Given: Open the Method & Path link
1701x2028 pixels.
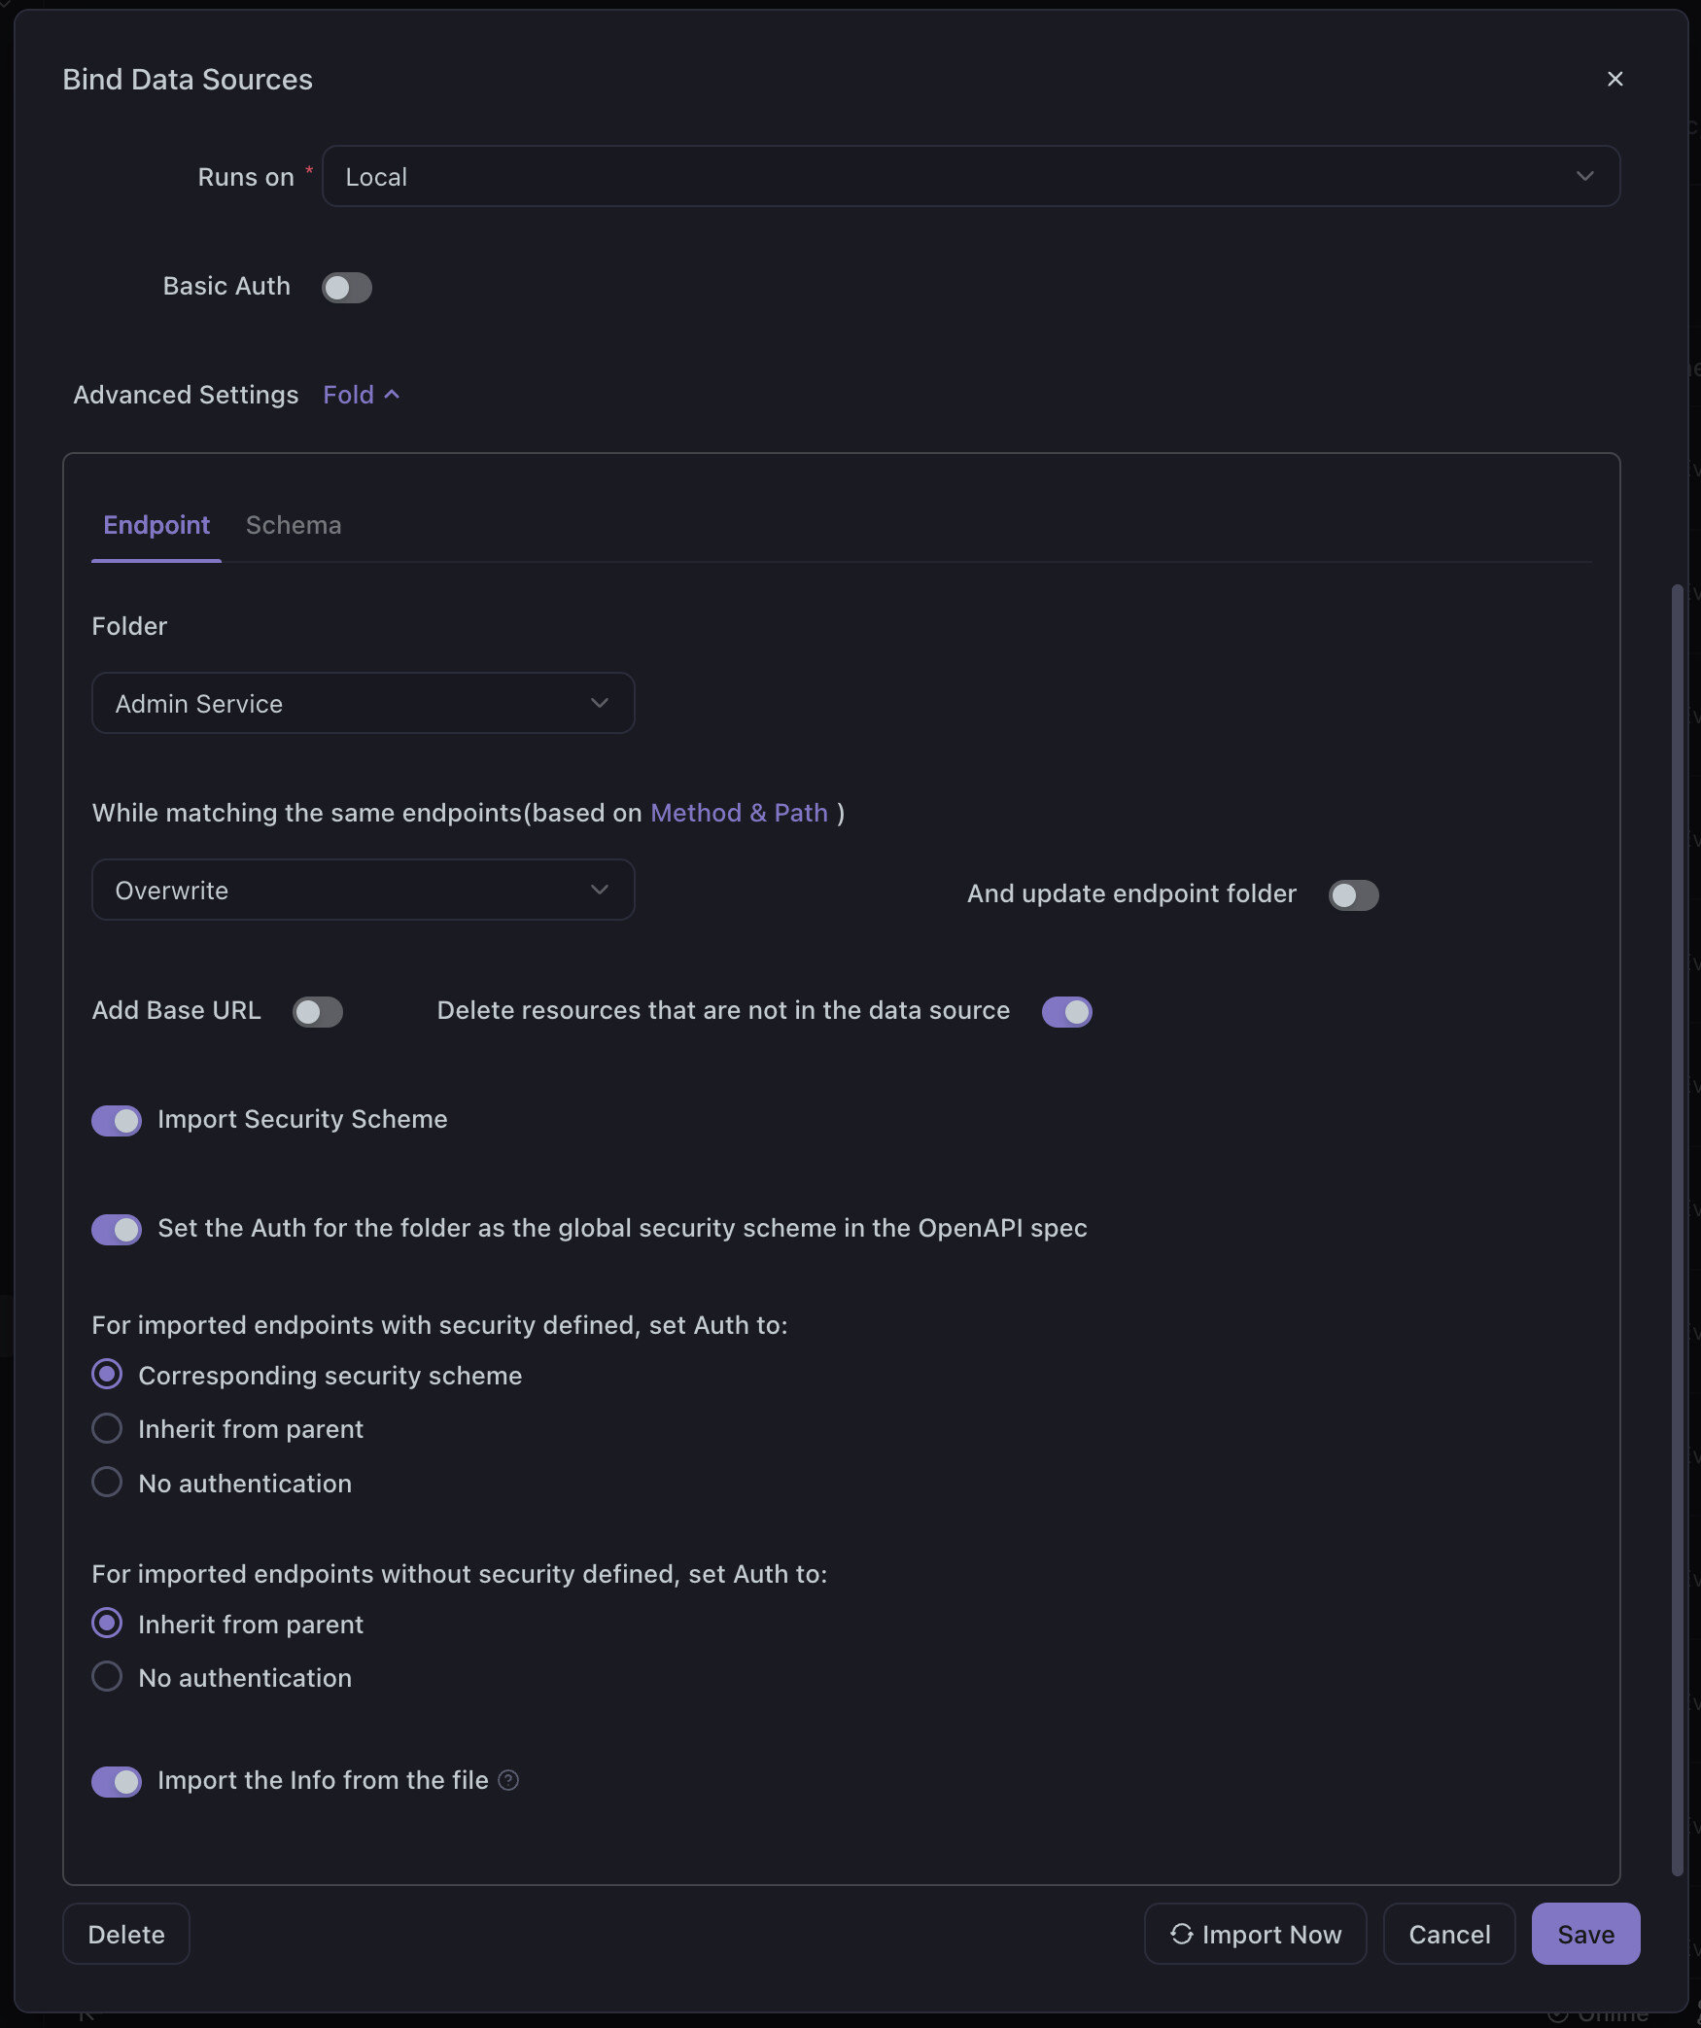Looking at the screenshot, I should tap(739, 813).
